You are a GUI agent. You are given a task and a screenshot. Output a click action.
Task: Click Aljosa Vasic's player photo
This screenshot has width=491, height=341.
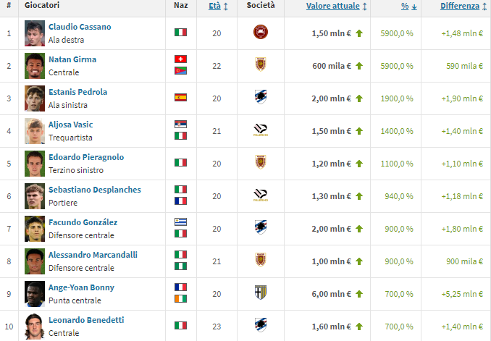pyautogui.click(x=33, y=130)
